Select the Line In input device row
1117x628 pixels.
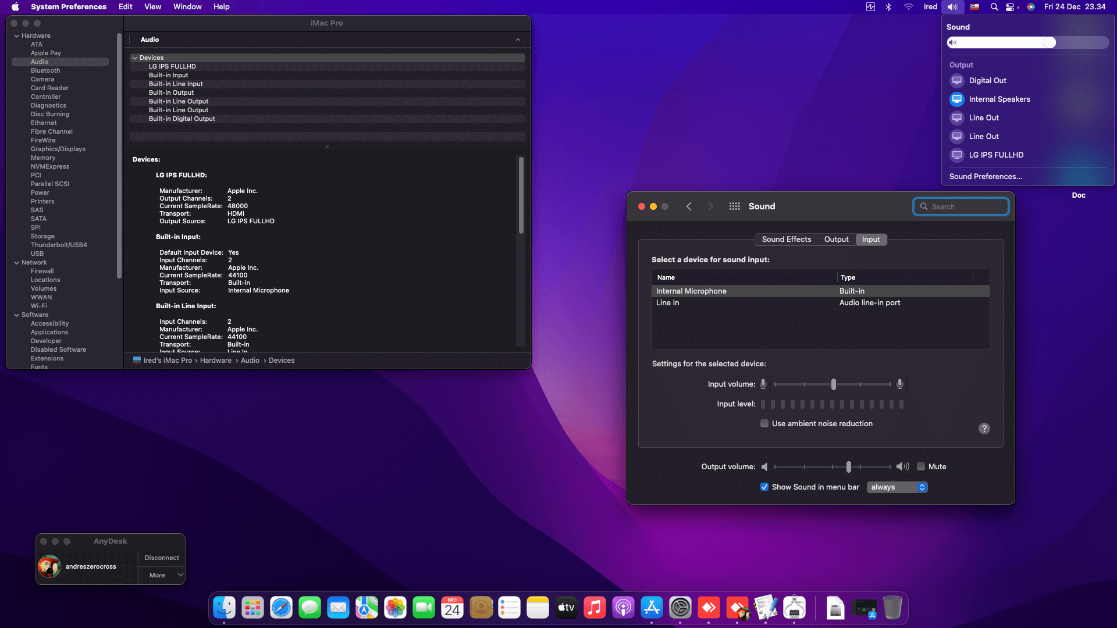tap(820, 303)
